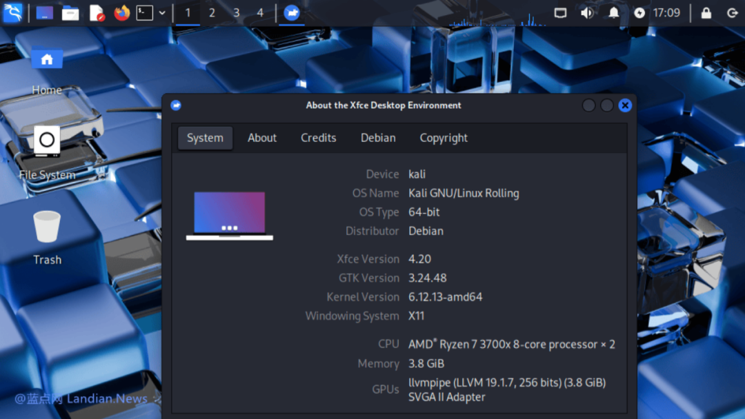Viewport: 745px width, 419px height.
Task: Switch to the Copyright tab
Action: click(x=444, y=138)
